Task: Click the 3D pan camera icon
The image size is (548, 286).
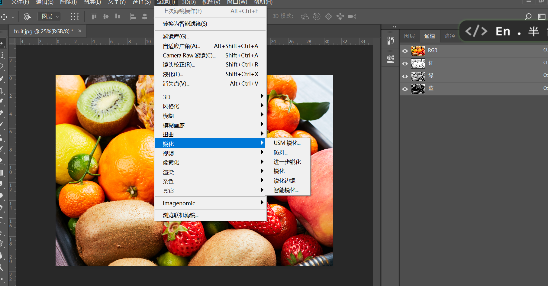Action: [328, 16]
